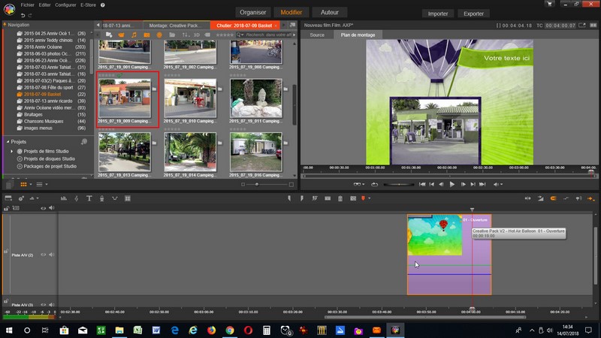Select the Montage: Creative Pack library tab
The image size is (601, 338).
176,26
